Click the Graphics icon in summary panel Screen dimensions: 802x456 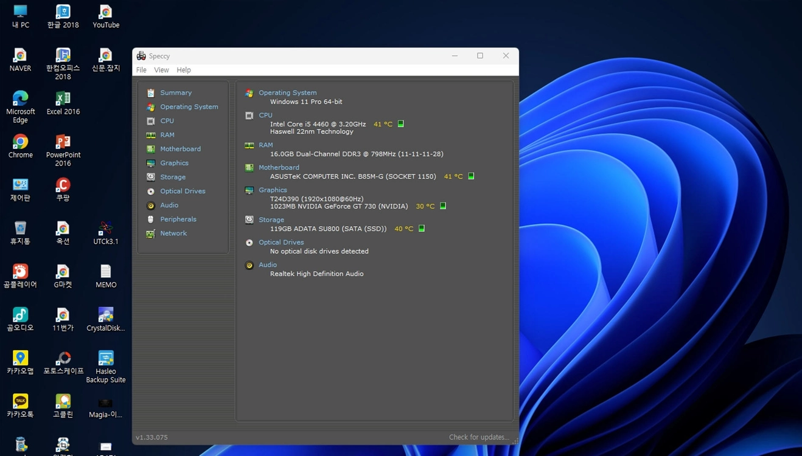pyautogui.click(x=249, y=190)
